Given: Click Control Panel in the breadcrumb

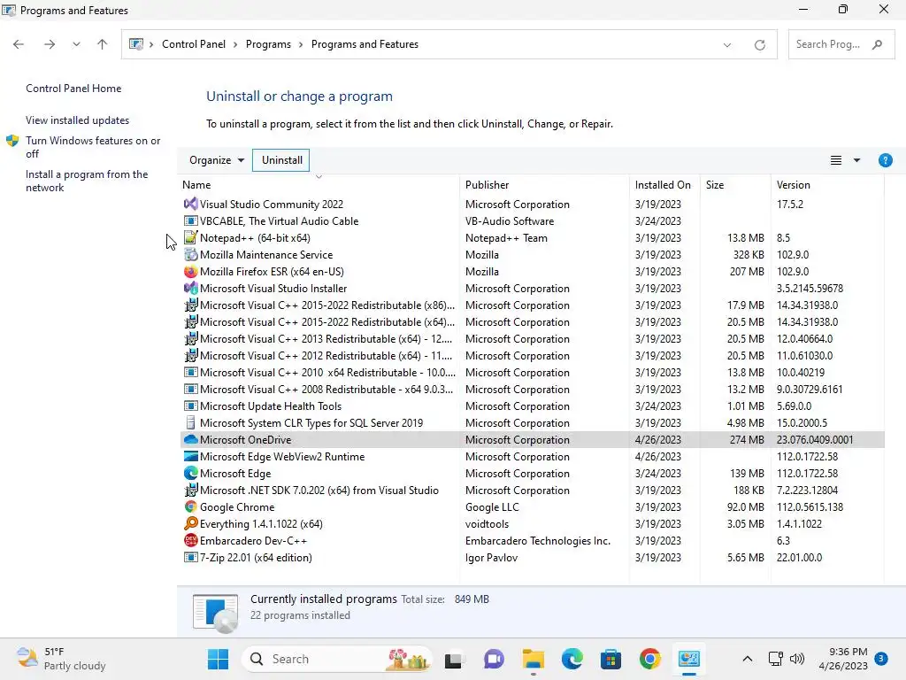Looking at the screenshot, I should pos(194,44).
